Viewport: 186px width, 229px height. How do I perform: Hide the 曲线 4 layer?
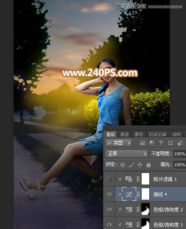tap(109, 194)
